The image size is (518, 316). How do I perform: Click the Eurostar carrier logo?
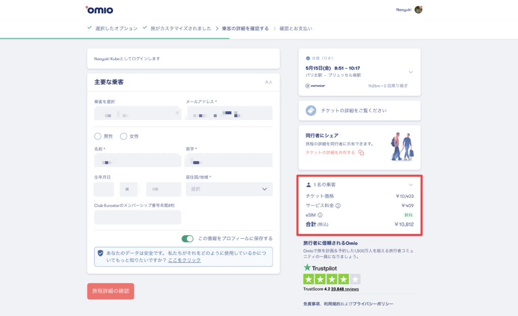(x=316, y=86)
